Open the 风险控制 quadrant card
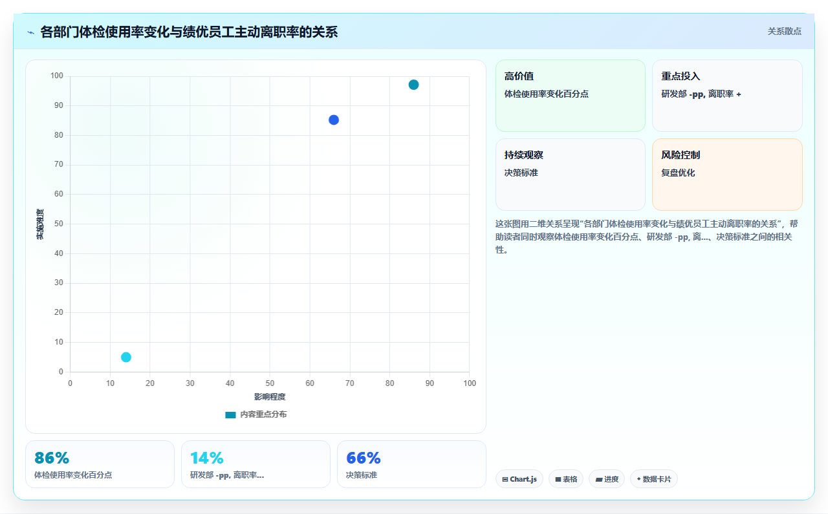This screenshot has width=828, height=514. (x=727, y=175)
